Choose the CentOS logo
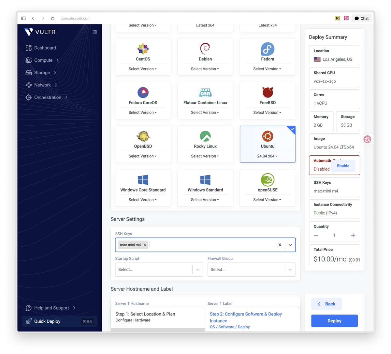 point(143,49)
